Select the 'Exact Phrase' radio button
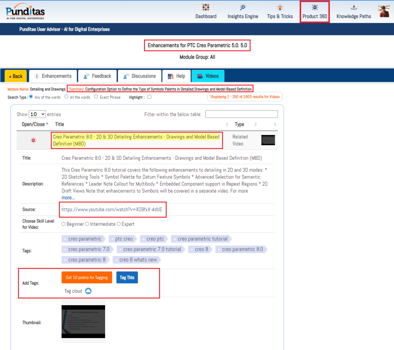Screen dimensions: 394x350 [x=96, y=97]
